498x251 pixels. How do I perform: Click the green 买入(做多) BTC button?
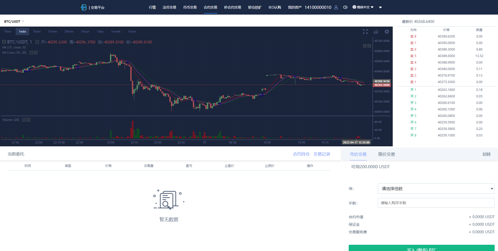point(422,249)
